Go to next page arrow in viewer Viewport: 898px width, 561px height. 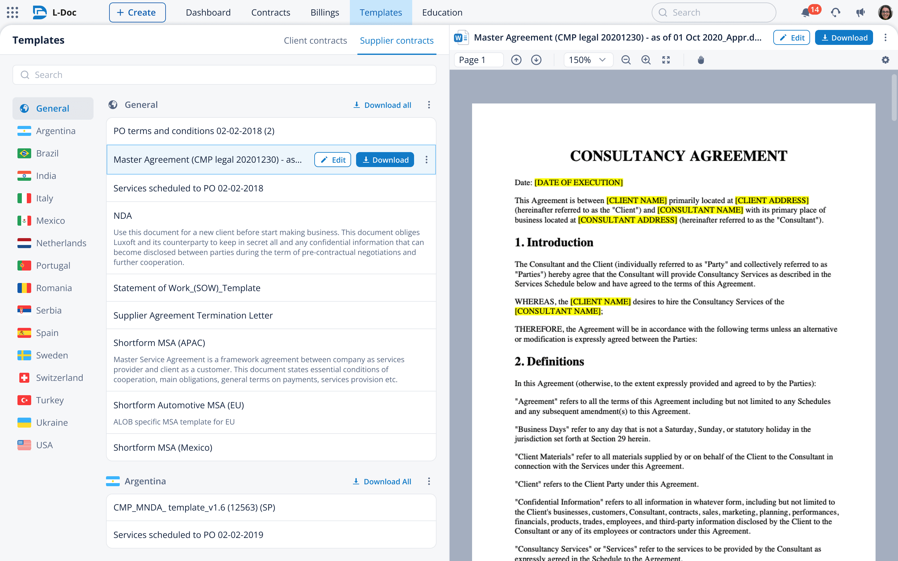[536, 60]
